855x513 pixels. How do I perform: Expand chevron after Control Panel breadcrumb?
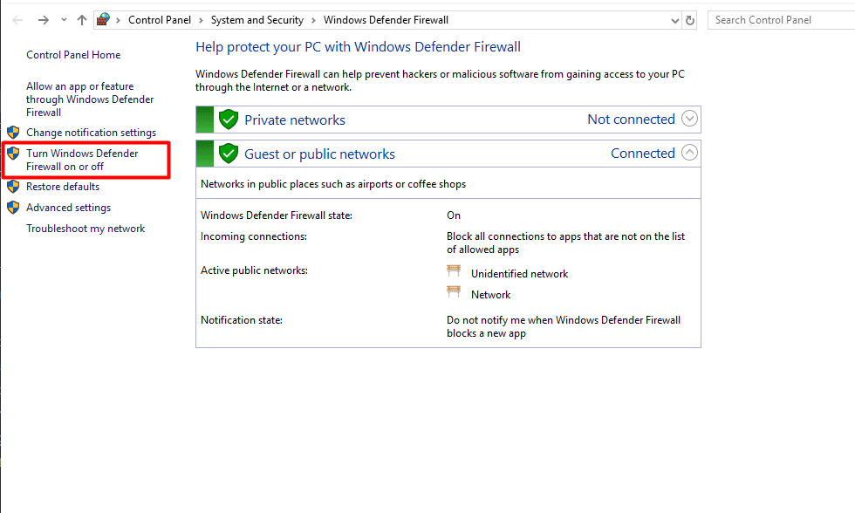pyautogui.click(x=201, y=20)
